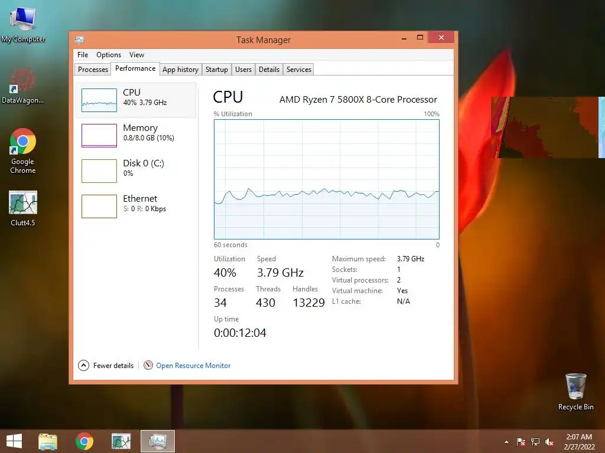Open the View menu
Screen dimensions: 605x453
[x=136, y=55]
